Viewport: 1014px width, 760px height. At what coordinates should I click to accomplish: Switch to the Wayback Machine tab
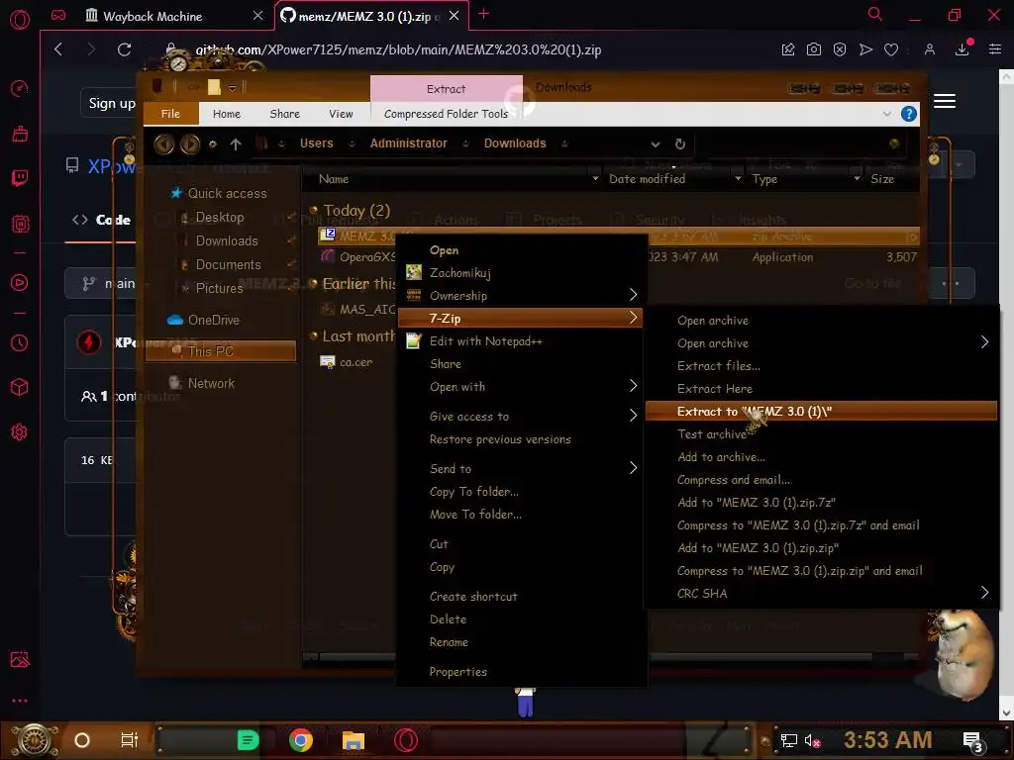click(152, 16)
